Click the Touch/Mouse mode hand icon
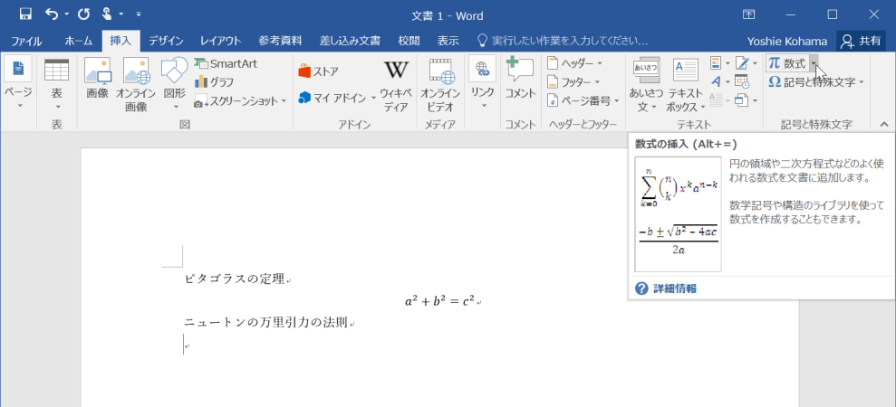The width and height of the screenshot is (896, 407). [x=108, y=14]
